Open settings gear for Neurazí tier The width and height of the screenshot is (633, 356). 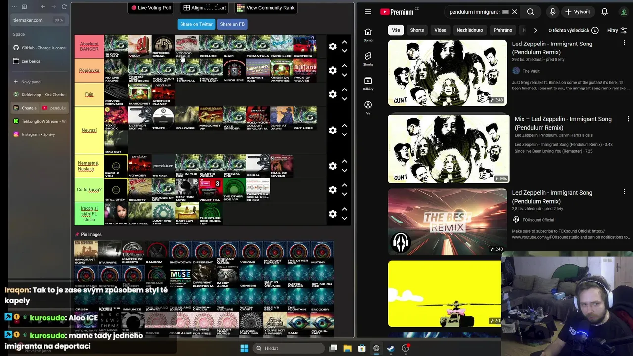pyautogui.click(x=333, y=130)
